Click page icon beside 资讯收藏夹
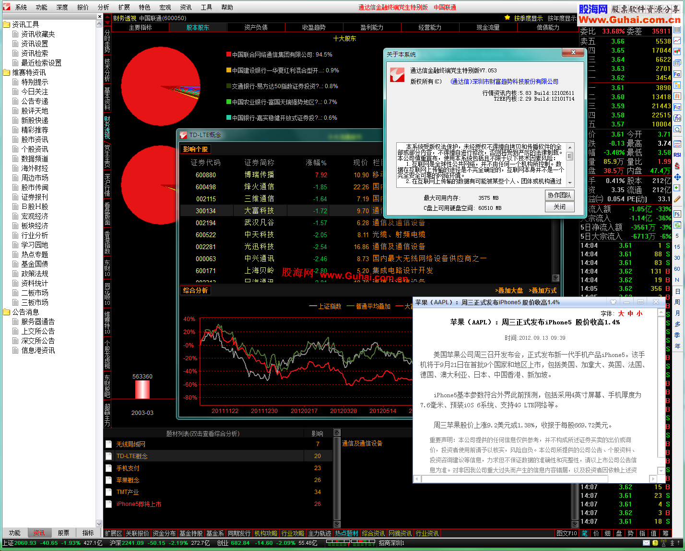Image resolution: width=685 pixels, height=551 pixels. coord(15,34)
